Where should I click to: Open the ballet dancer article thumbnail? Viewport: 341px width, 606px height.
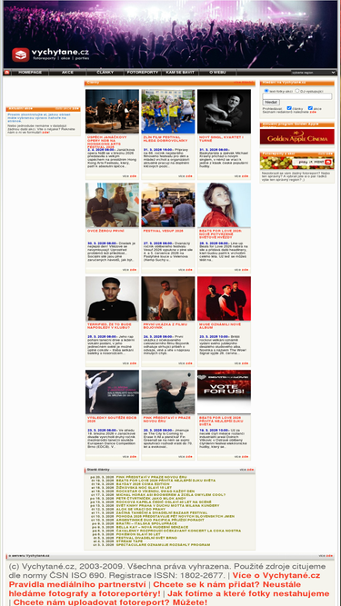112,392
